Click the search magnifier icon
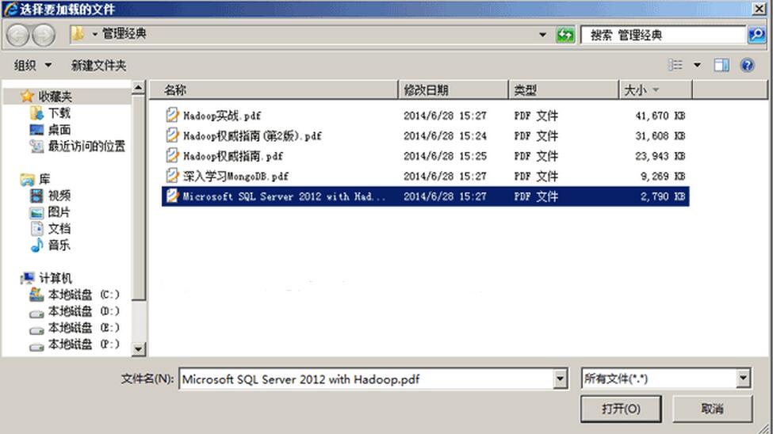The height and width of the screenshot is (434, 773). (756, 35)
